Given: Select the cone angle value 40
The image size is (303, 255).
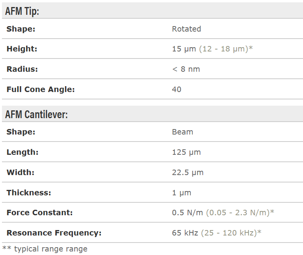Looking at the screenshot, I should pyautogui.click(x=176, y=89).
